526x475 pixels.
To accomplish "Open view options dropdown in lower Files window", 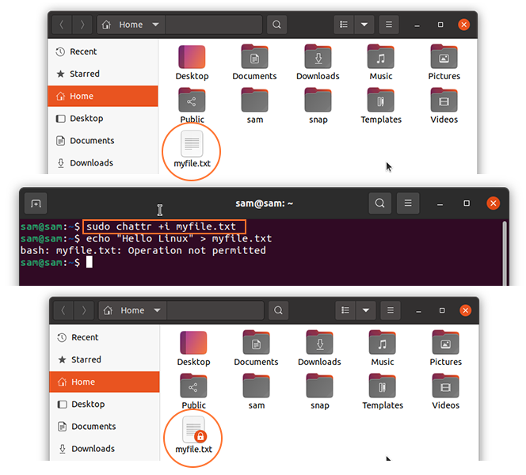I will point(366,310).
